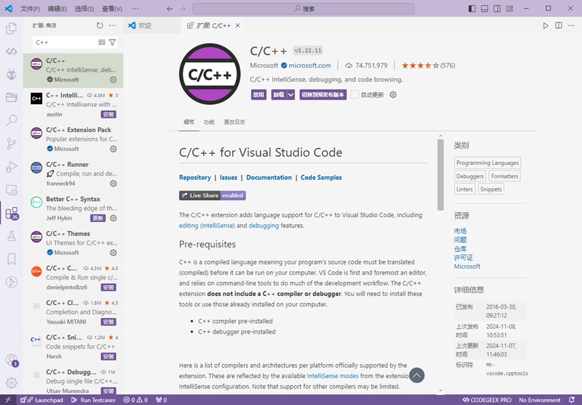
Task: Open manage gear for C/C++ Themes
Action: pos(113,253)
